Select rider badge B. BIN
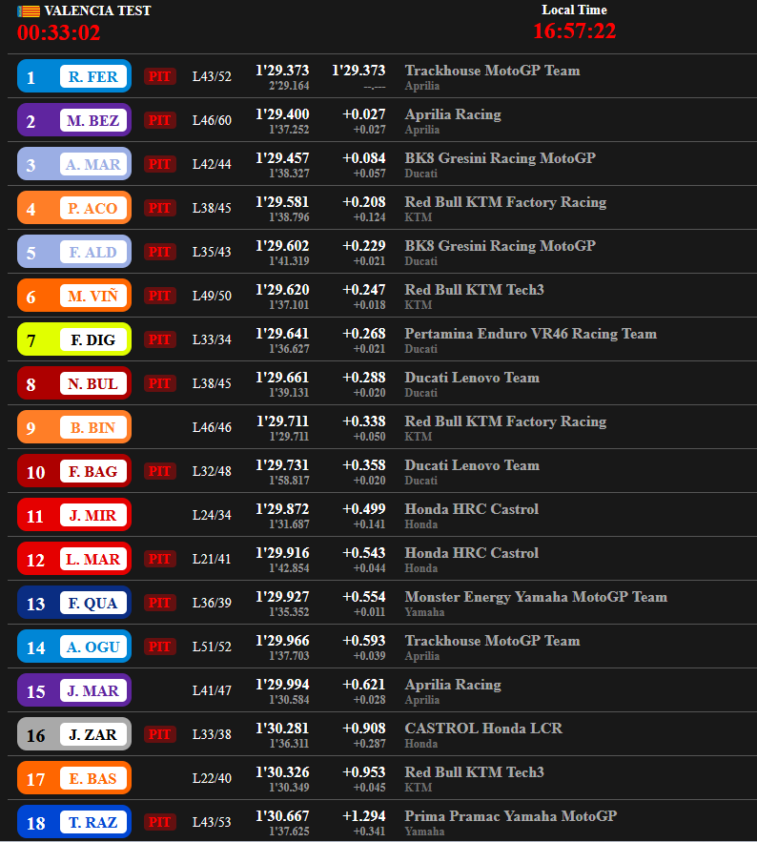The image size is (757, 842). tap(74, 427)
